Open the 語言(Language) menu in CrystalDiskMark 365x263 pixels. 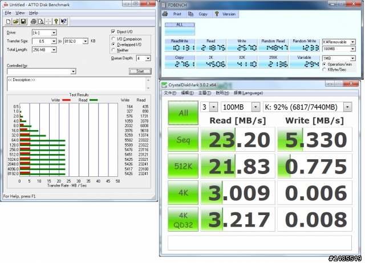(x=249, y=93)
